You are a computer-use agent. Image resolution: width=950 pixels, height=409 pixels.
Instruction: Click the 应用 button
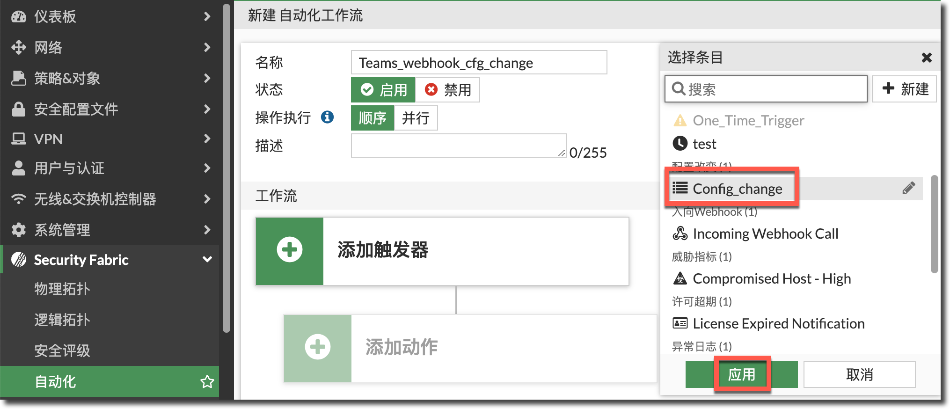click(x=741, y=374)
